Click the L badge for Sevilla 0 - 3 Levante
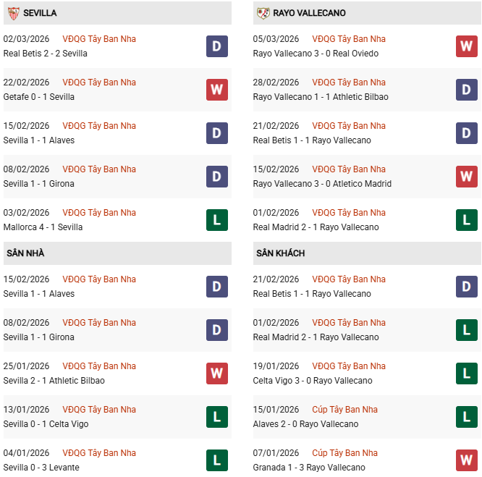This screenshot has width=482, height=477. [216, 460]
